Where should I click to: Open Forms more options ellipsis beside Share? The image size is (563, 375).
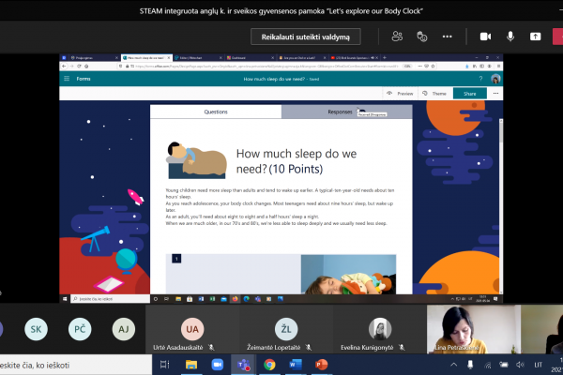(x=495, y=94)
